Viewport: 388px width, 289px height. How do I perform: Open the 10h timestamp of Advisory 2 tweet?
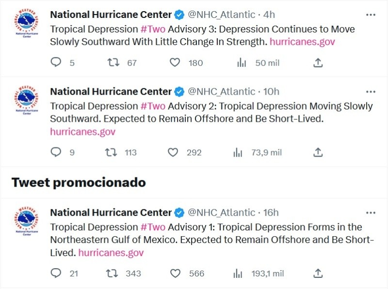tap(271, 92)
